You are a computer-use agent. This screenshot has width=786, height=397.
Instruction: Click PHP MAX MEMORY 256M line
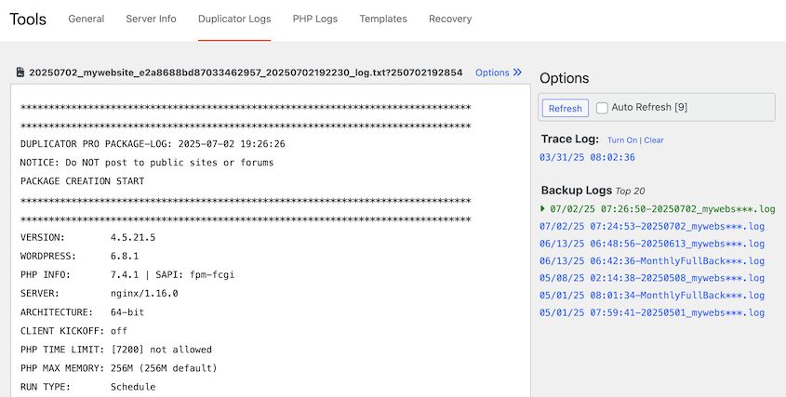(x=119, y=368)
